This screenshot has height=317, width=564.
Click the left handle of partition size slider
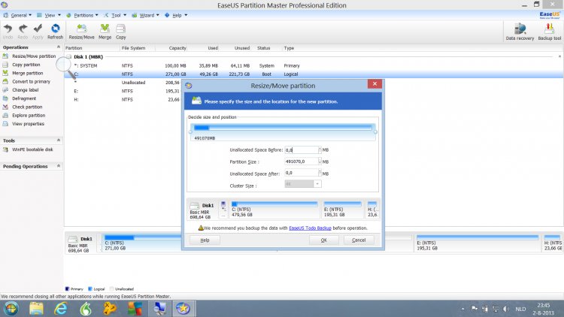pyautogui.click(x=191, y=132)
